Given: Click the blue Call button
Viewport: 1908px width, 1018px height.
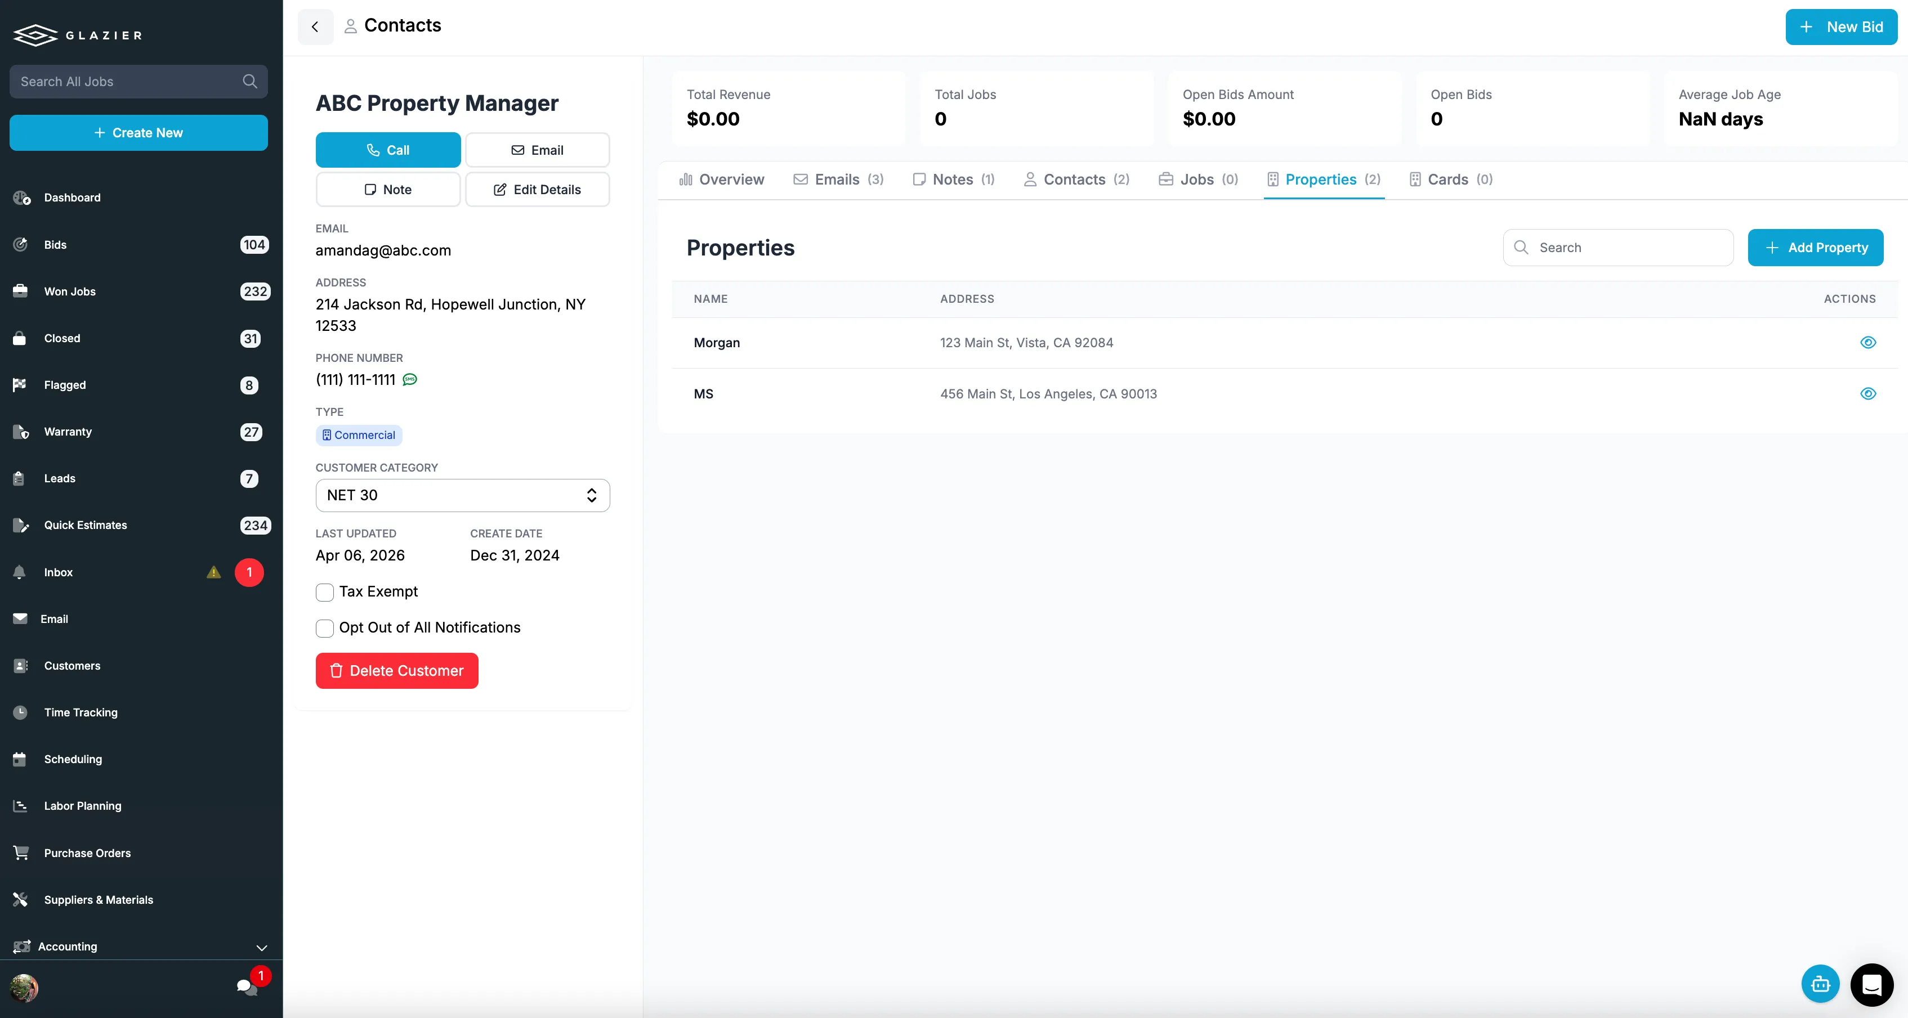Looking at the screenshot, I should click(388, 150).
